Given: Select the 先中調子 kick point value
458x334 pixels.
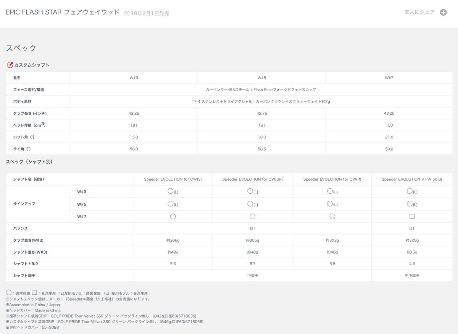Looking at the screenshot, I should pos(412,275).
